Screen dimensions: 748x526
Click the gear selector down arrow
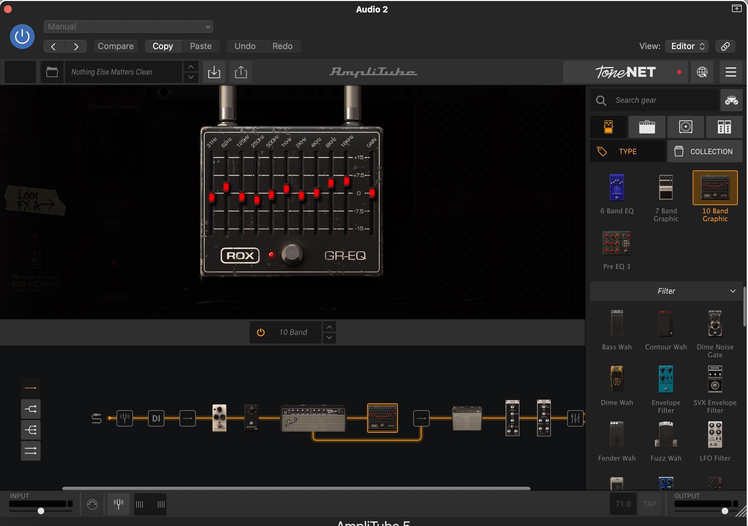click(x=329, y=338)
